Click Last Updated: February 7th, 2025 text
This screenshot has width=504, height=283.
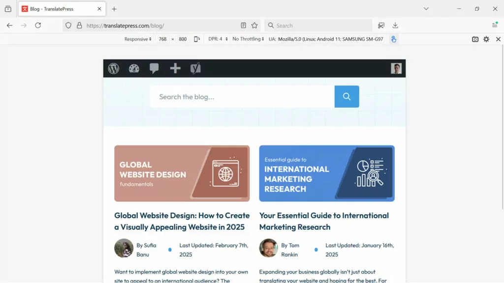pyautogui.click(x=214, y=250)
